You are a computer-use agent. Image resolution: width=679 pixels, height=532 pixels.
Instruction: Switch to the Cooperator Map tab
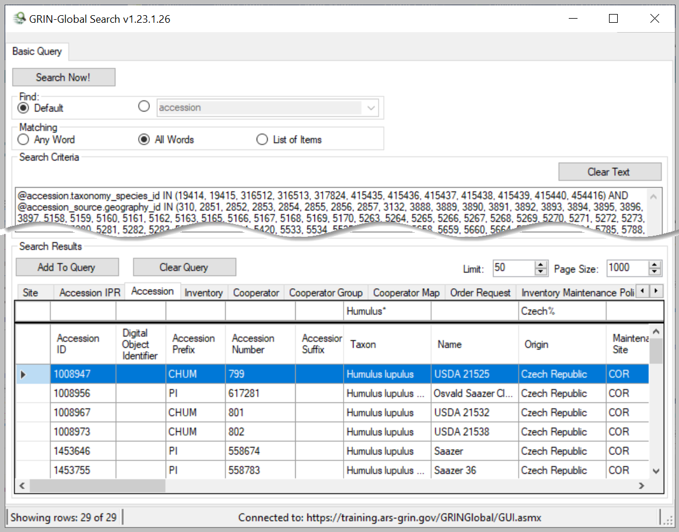click(406, 293)
